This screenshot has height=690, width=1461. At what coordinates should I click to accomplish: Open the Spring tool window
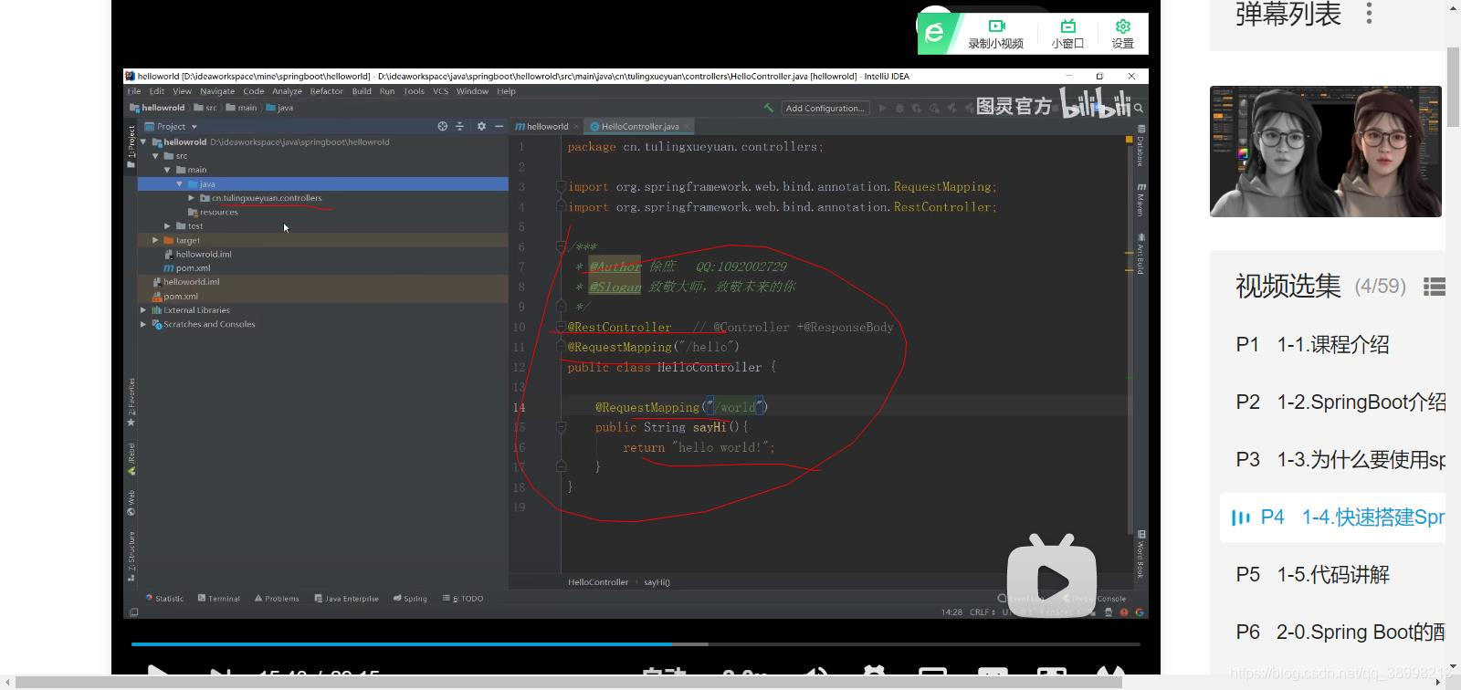tap(410, 599)
